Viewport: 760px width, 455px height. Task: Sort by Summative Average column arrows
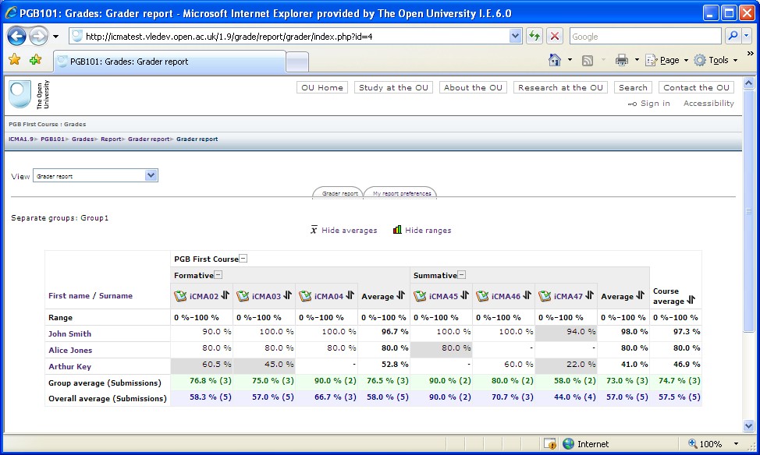(x=641, y=295)
